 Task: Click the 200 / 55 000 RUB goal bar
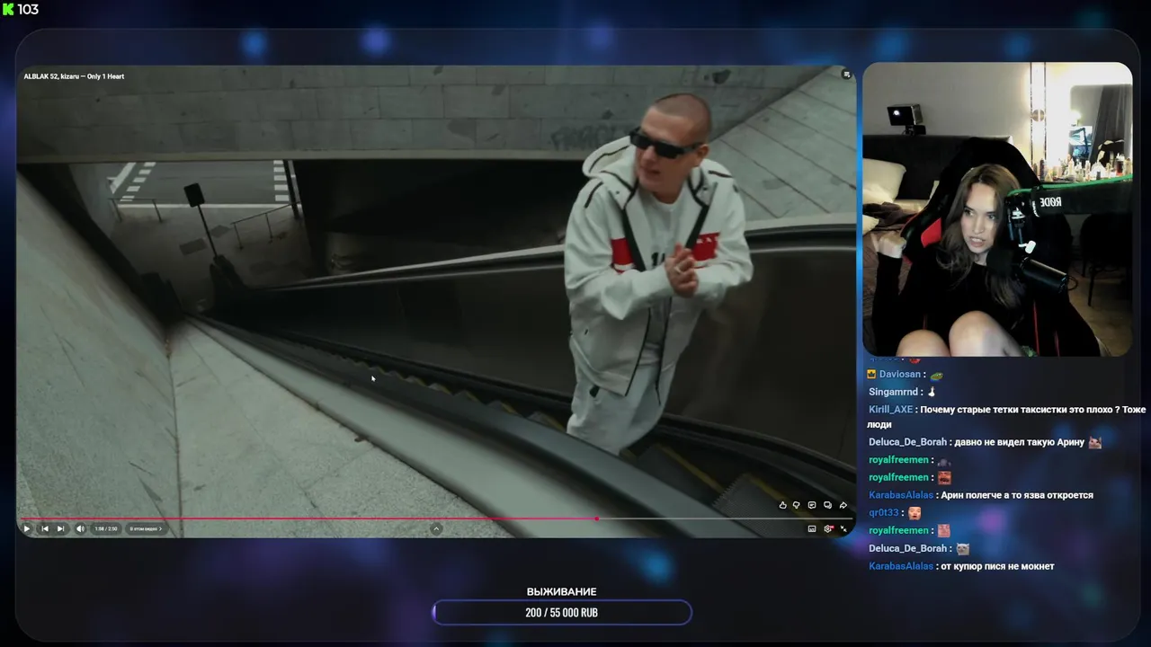[x=562, y=613]
